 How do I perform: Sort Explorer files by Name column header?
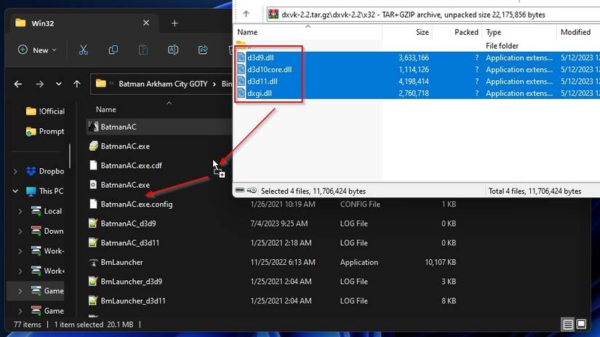[106, 109]
